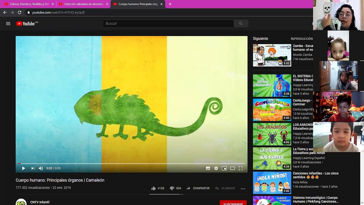Like the video with 4152 likes
The width and height of the screenshot is (364, 205).
158,188
